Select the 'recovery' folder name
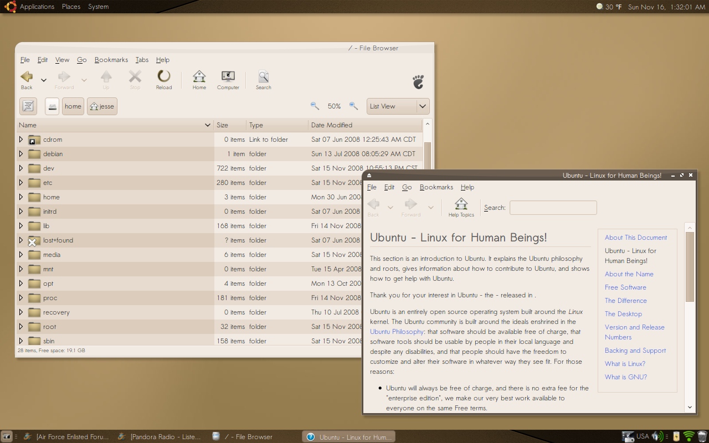709x443 pixels. click(56, 312)
